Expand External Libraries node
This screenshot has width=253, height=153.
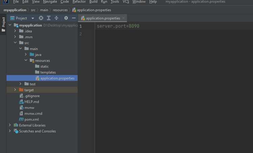[x=10, y=125]
